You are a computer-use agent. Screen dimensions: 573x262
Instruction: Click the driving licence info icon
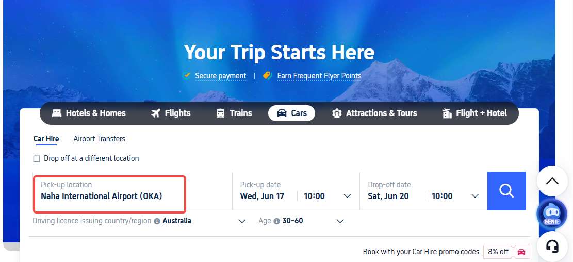click(157, 221)
